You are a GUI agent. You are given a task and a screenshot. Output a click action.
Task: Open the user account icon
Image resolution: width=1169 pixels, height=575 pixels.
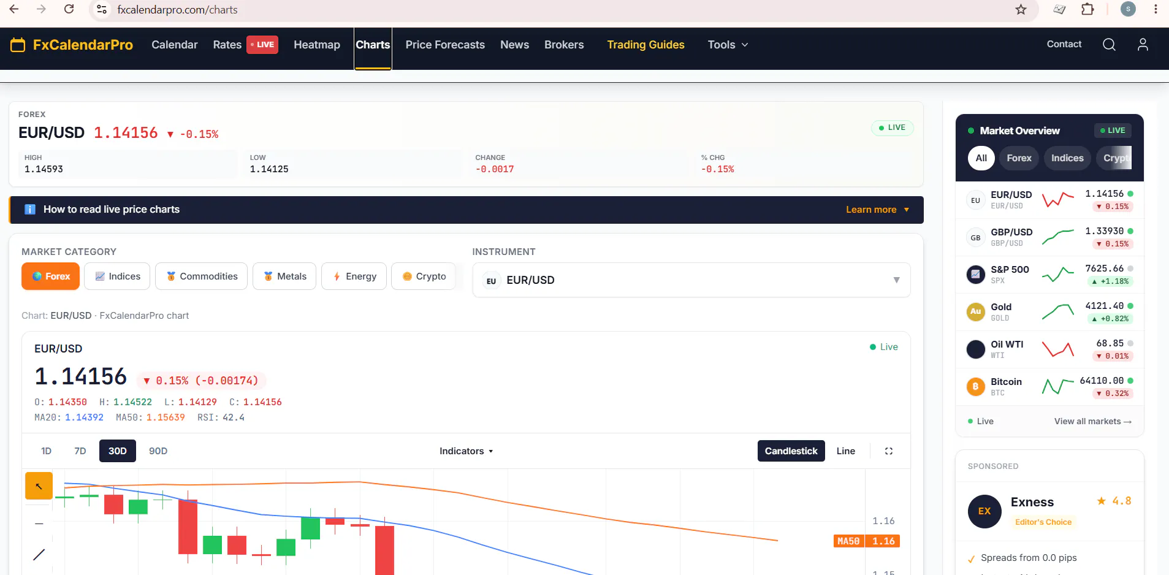1143,45
